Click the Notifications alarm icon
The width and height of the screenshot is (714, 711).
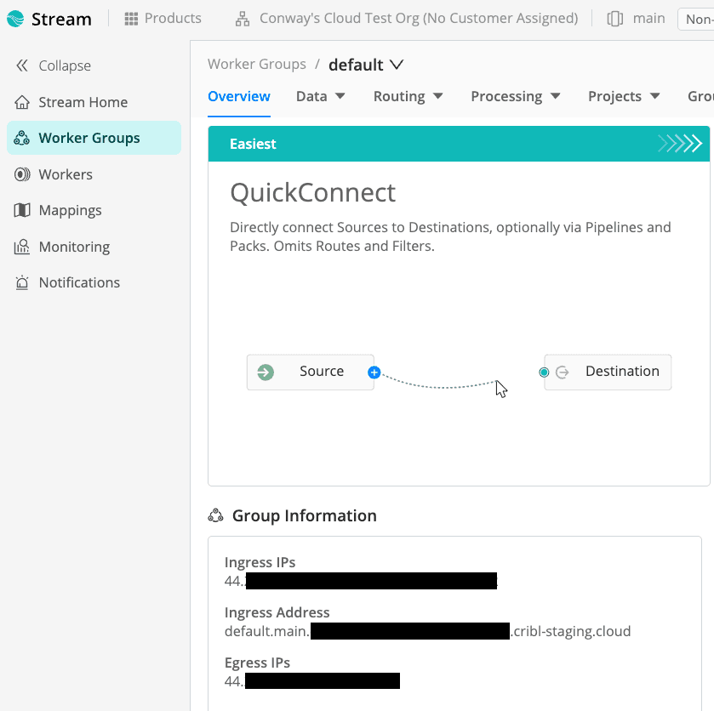[x=22, y=282]
